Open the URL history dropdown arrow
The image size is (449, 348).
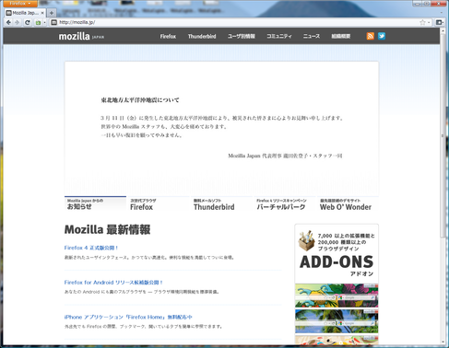429,22
